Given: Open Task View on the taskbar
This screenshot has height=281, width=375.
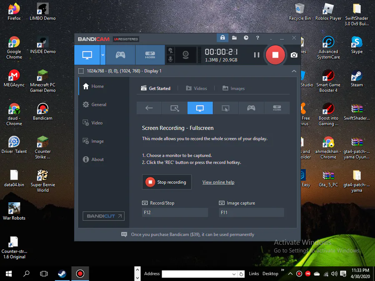Looking at the screenshot, I should (44, 274).
